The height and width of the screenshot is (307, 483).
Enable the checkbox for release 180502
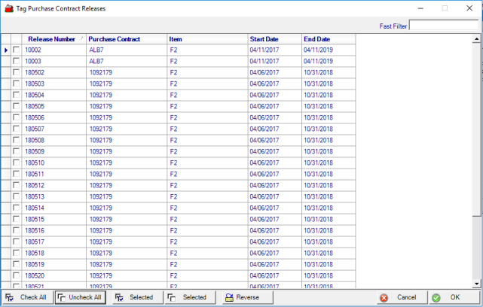(x=16, y=72)
